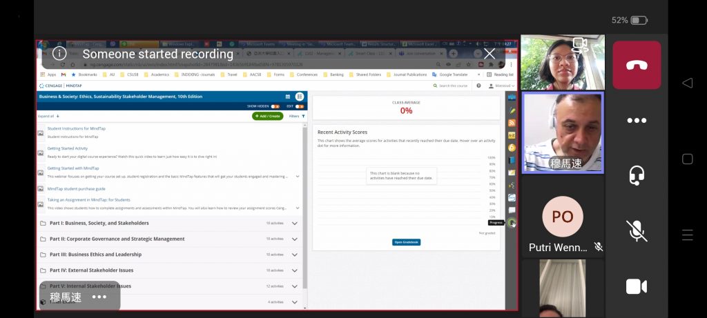
Task: Open the help question mark icon
Action: (478, 86)
